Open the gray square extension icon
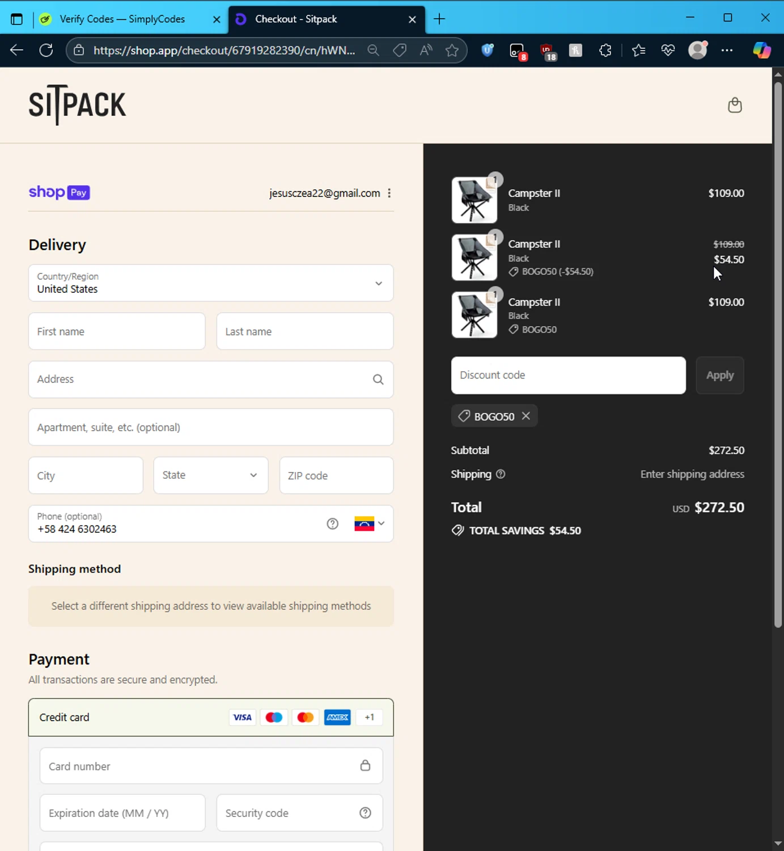Viewport: 784px width, 851px height. [575, 50]
